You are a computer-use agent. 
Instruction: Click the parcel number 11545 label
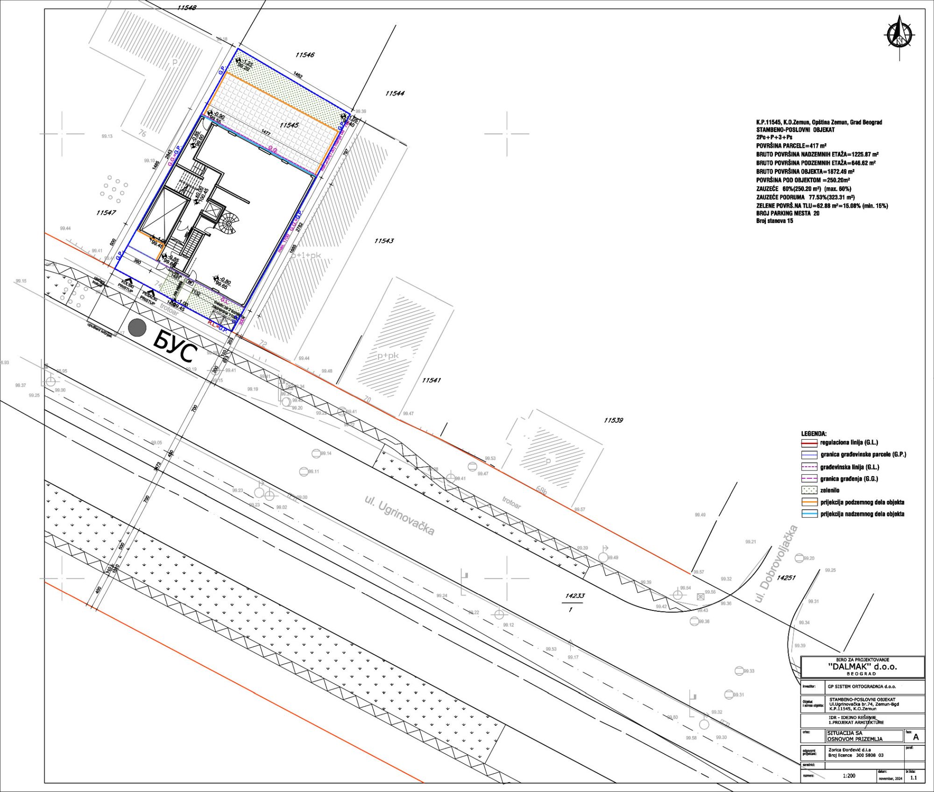pos(289,125)
